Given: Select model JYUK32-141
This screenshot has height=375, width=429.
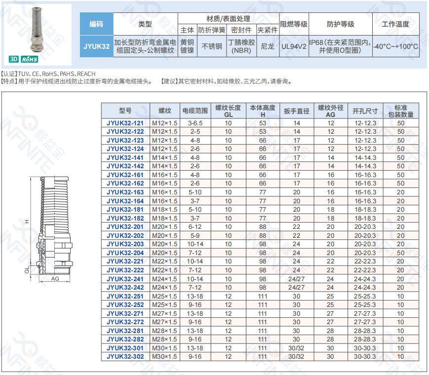Looking at the screenshot, I should tap(125, 157).
